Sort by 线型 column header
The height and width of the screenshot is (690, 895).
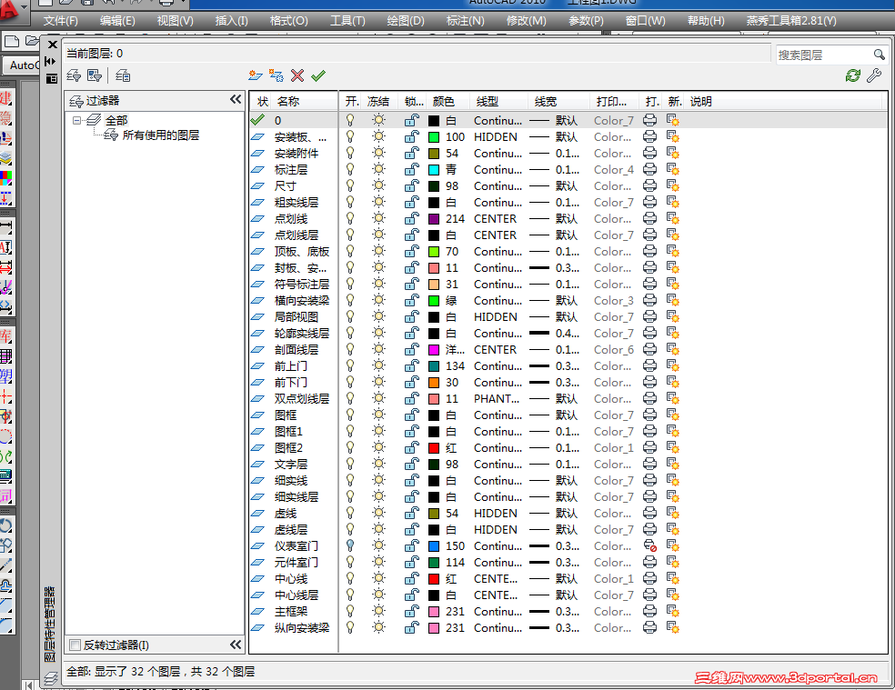(x=488, y=102)
